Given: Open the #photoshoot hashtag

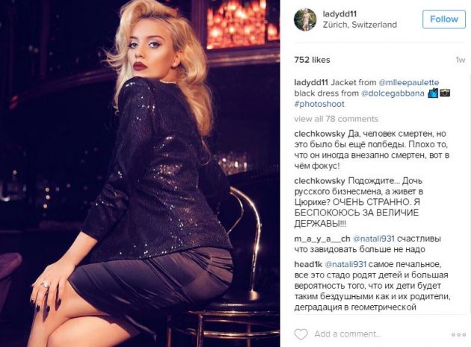Looking at the screenshot, I should (319, 104).
